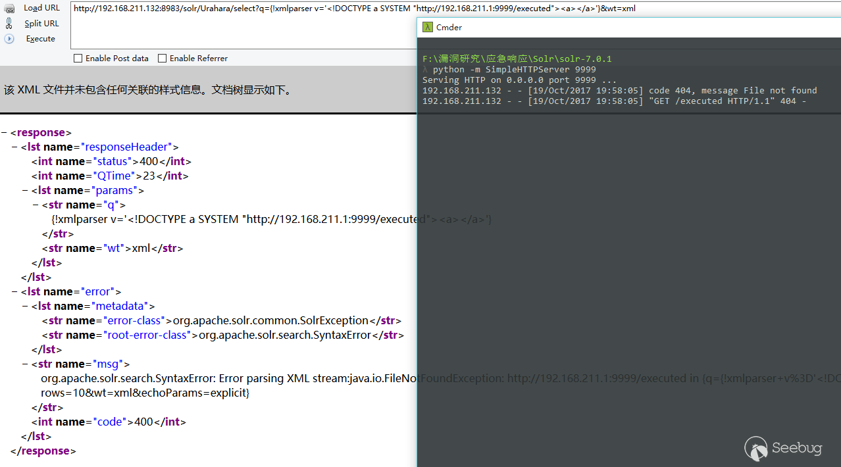The width and height of the screenshot is (841, 467).
Task: Click the FileNotFoundException error message line
Action: tap(441, 379)
